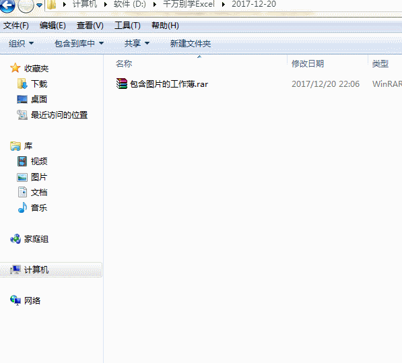Open the 文档 library

(39, 192)
